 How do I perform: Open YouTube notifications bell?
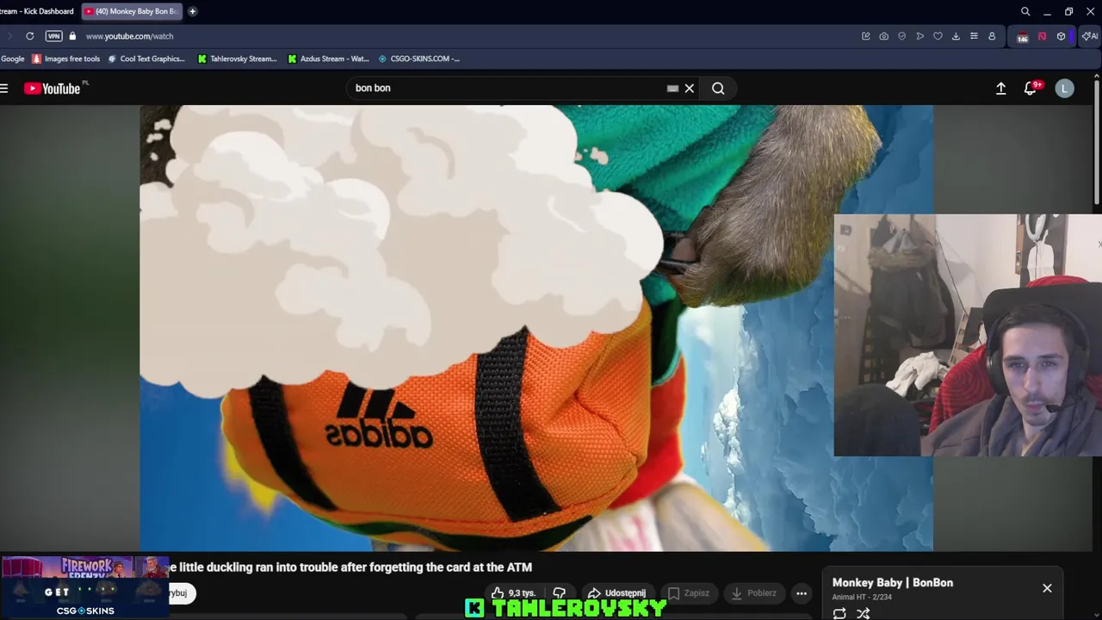[x=1030, y=88]
